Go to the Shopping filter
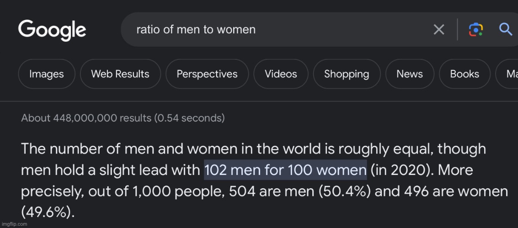This screenshot has height=228, width=518. pyautogui.click(x=347, y=74)
